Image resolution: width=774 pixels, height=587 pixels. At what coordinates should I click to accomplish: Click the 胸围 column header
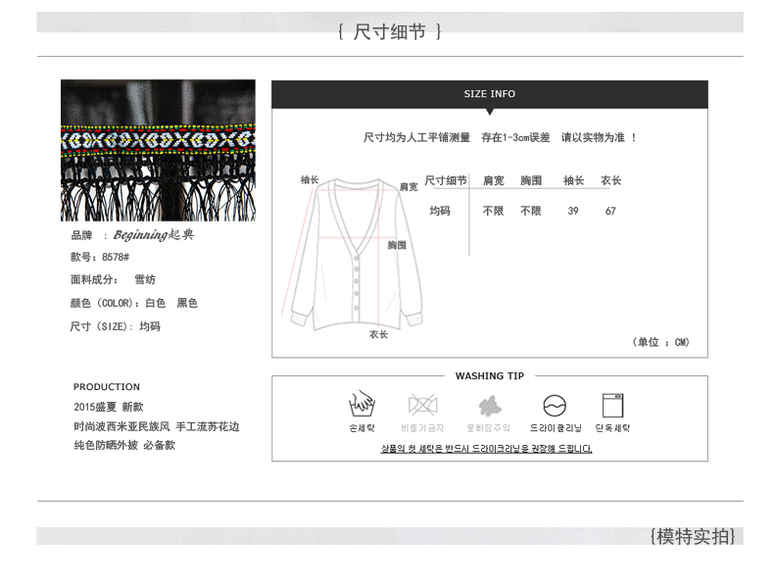(531, 180)
